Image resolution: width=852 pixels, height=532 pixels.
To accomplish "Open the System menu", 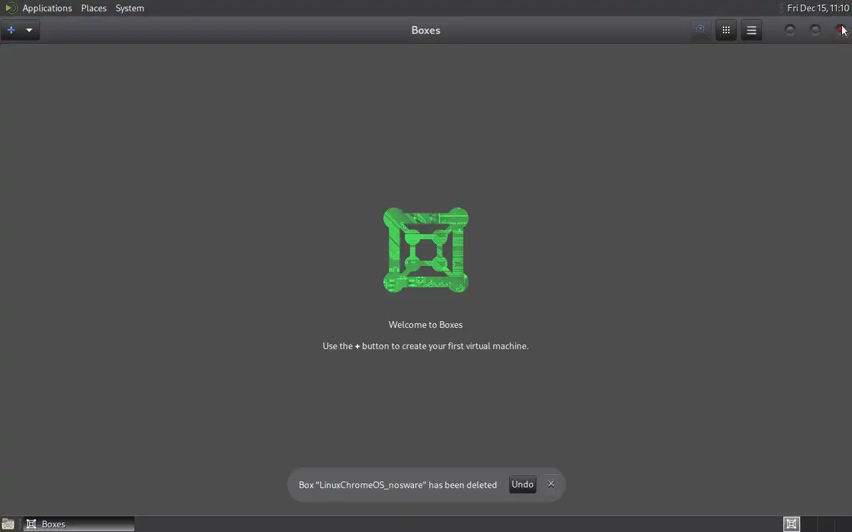I will point(130,8).
